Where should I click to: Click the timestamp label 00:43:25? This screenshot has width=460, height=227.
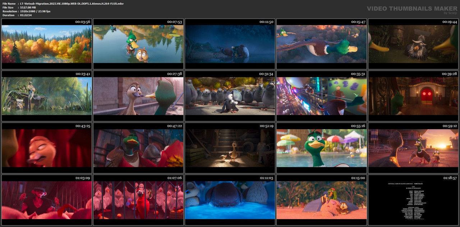[x=83, y=126]
